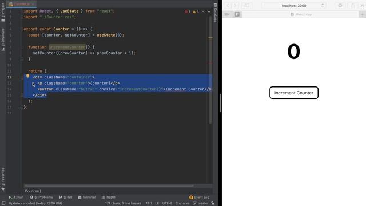Viewport: 366px width, 206px height.
Task: Click the red error stripe marker in gutter
Action: point(210,64)
